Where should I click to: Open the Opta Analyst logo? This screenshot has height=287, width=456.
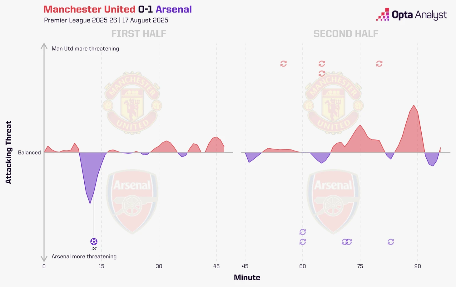(411, 15)
